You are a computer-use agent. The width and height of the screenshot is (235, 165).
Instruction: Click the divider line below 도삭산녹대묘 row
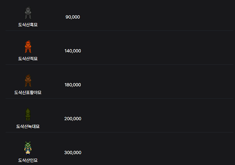tap(119, 132)
